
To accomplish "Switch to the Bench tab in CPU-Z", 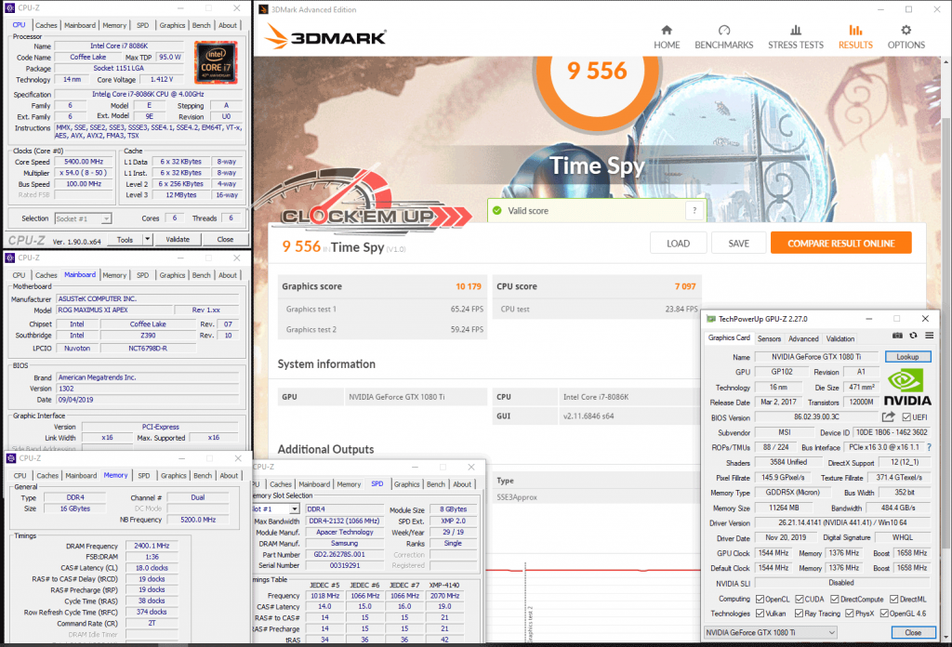I will click(201, 25).
